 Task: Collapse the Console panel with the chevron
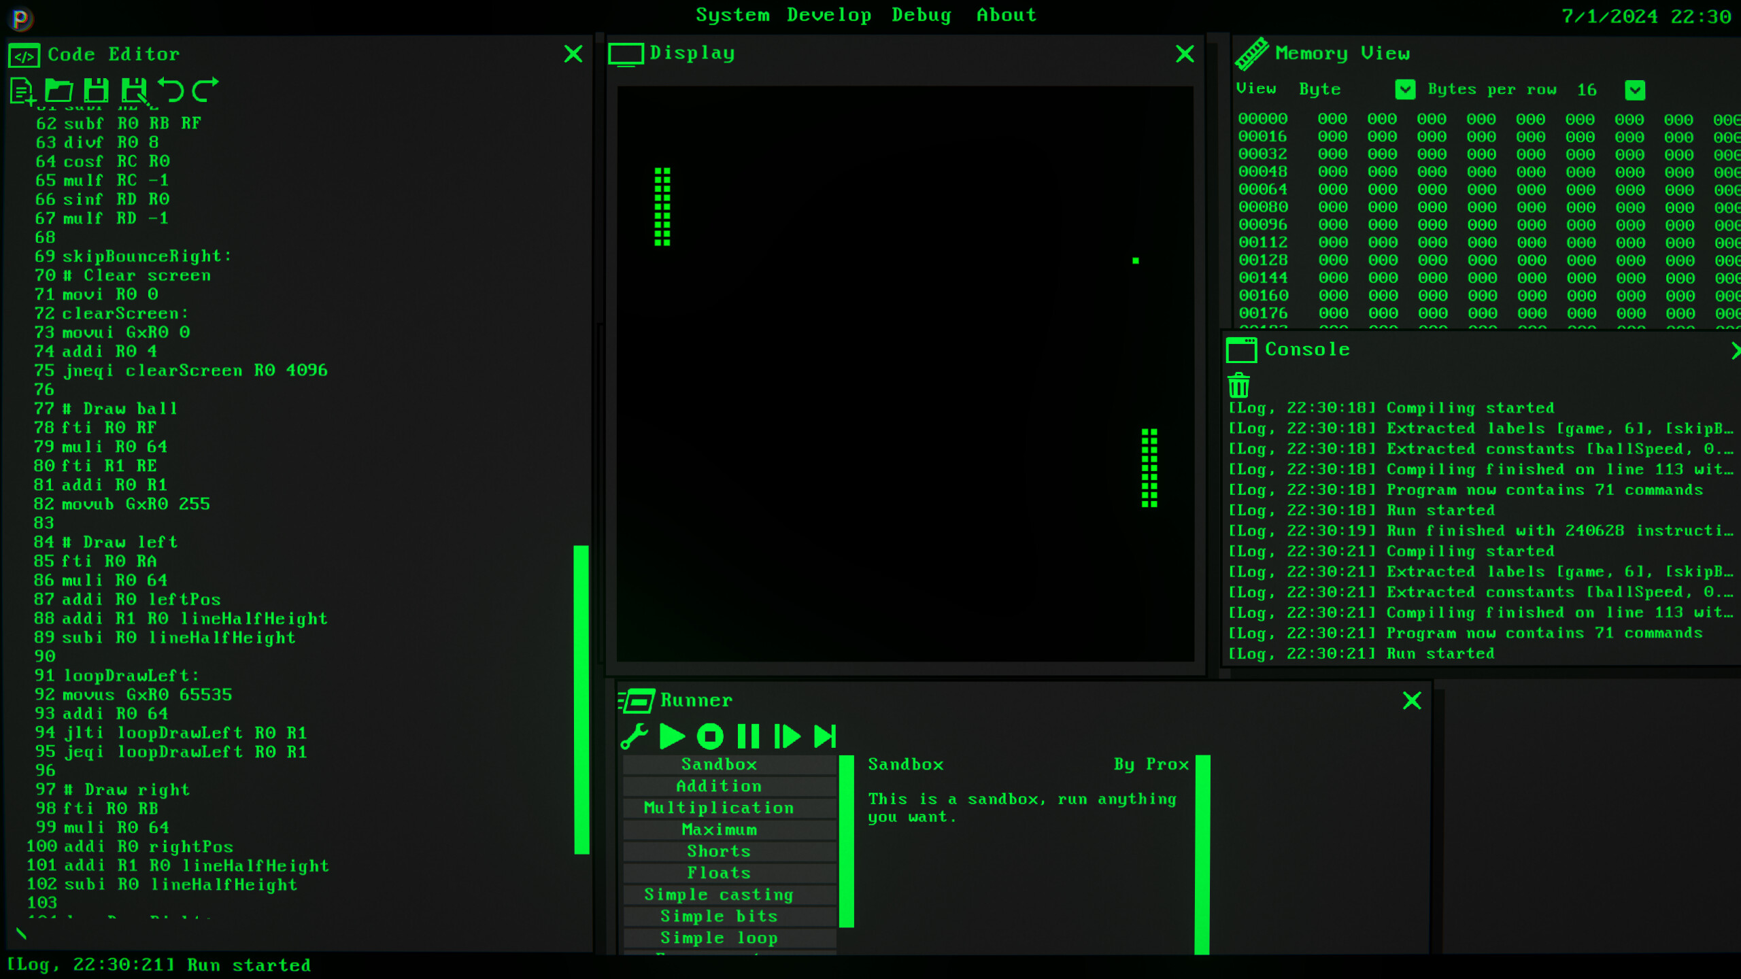1736,351
